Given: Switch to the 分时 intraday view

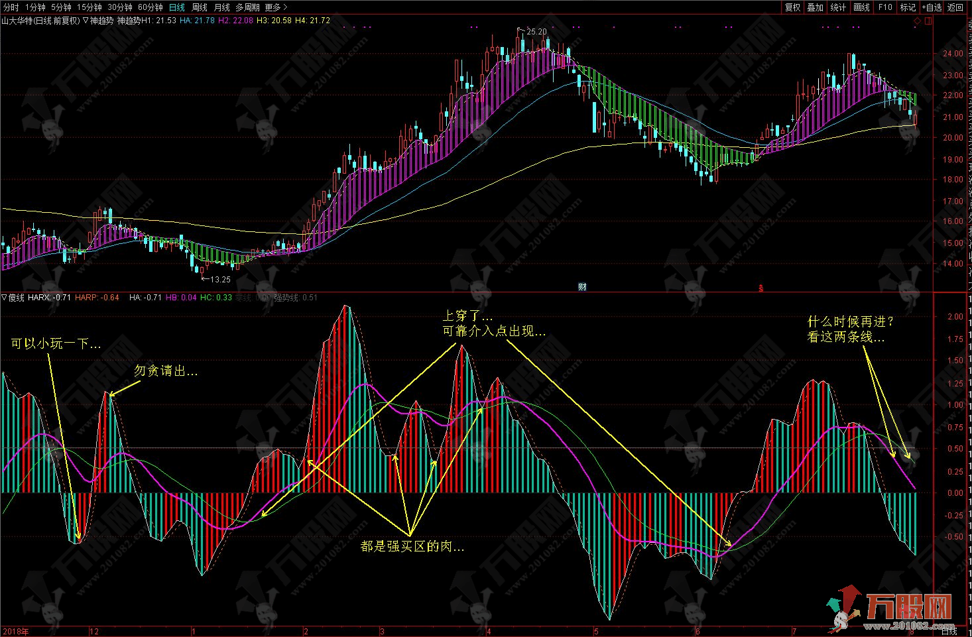Looking at the screenshot, I should (11, 7).
